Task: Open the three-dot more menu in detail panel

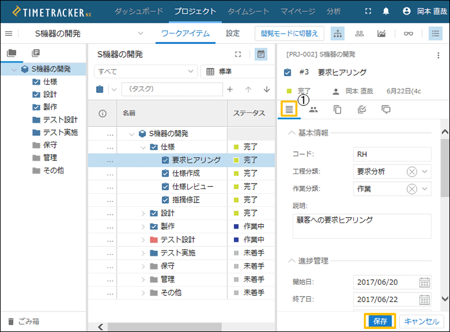Action: (438, 56)
